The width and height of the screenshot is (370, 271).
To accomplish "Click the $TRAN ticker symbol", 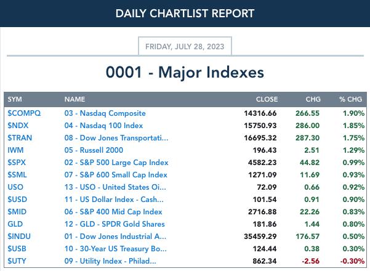I will 20,137.
